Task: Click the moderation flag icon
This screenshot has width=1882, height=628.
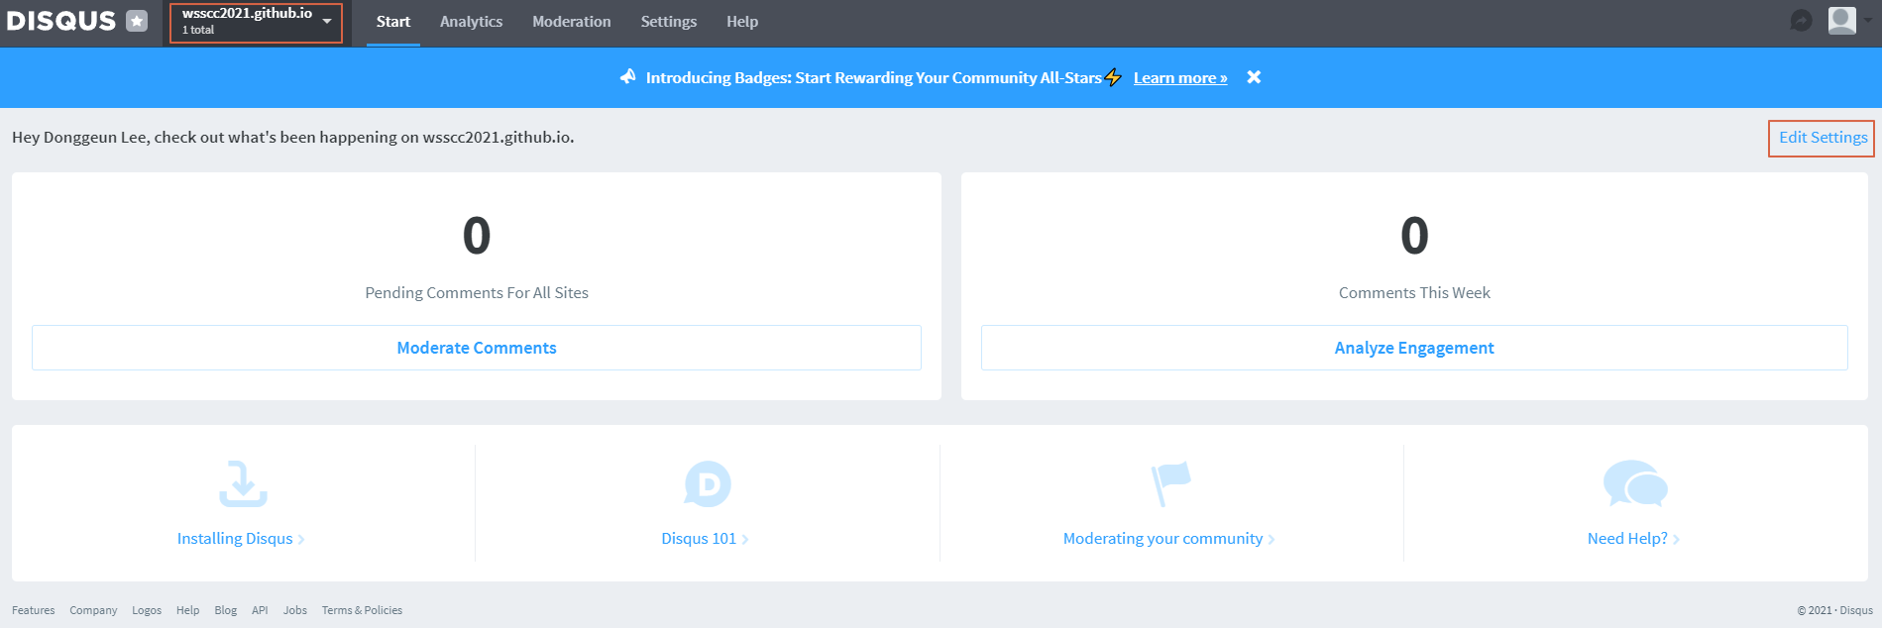Action: click(1170, 484)
